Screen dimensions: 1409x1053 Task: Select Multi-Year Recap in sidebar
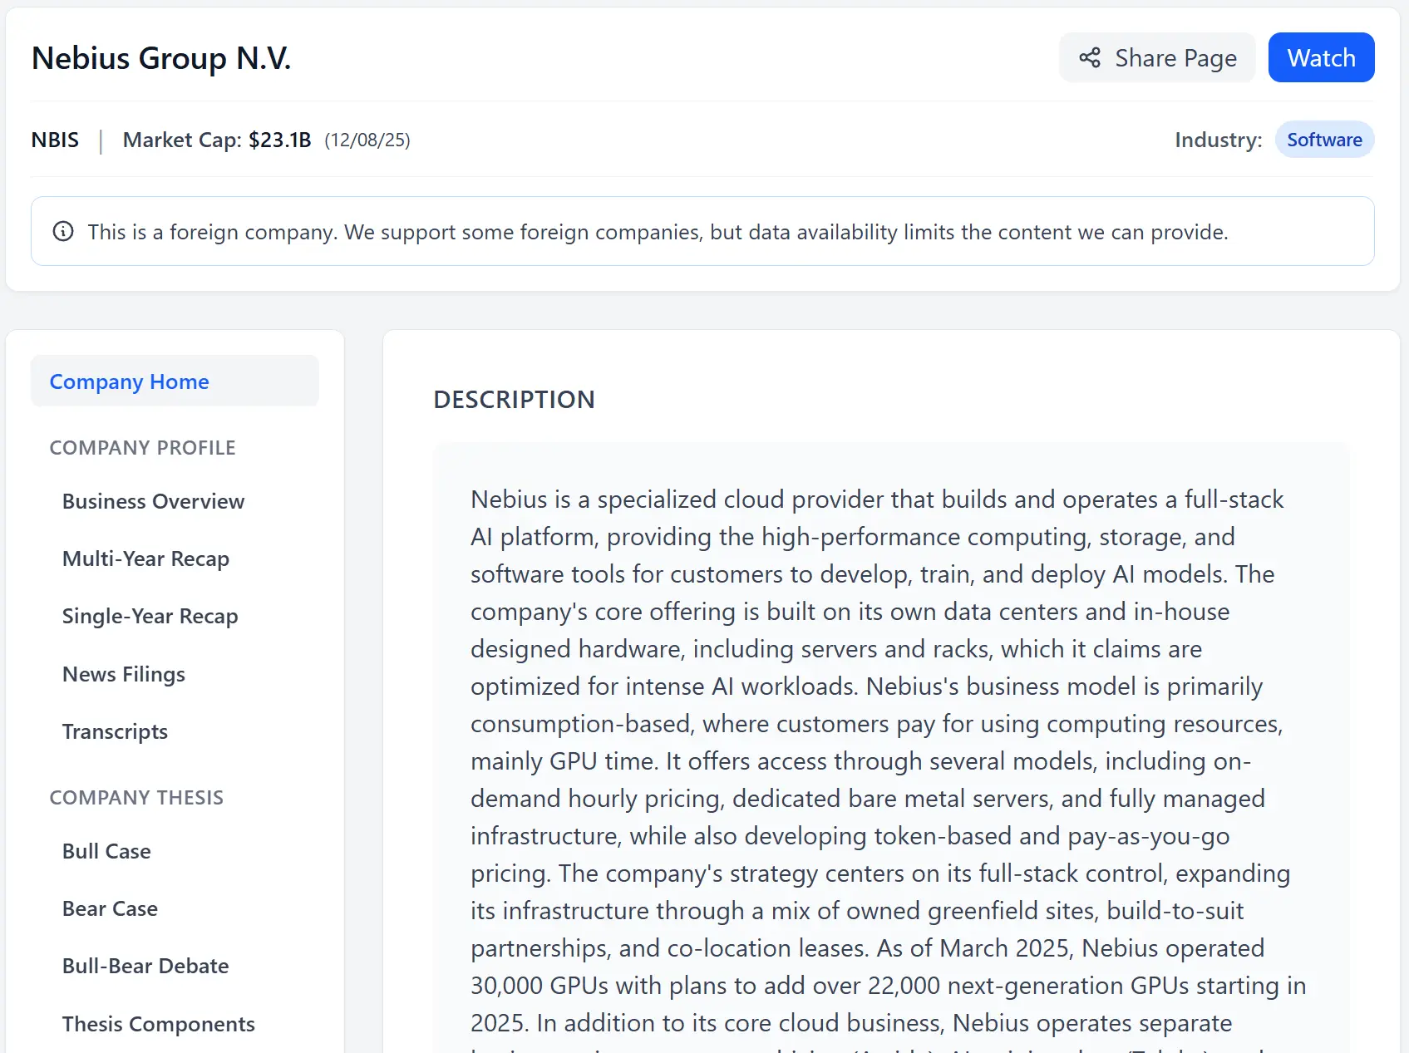click(146, 558)
